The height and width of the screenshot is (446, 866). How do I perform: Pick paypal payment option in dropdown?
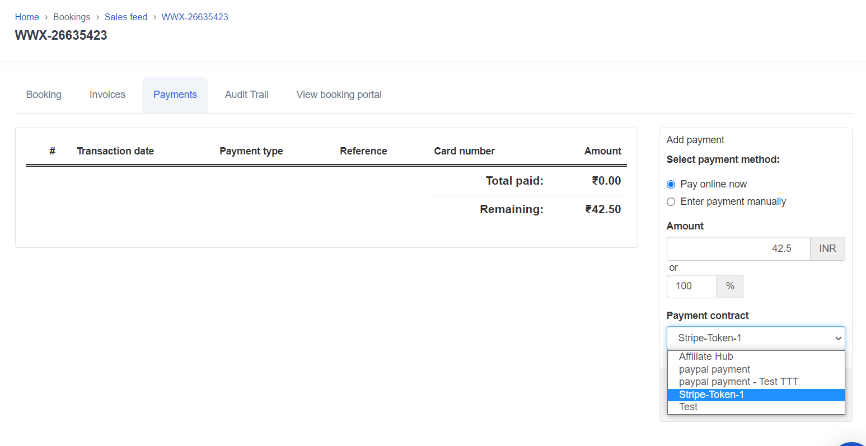756,369
